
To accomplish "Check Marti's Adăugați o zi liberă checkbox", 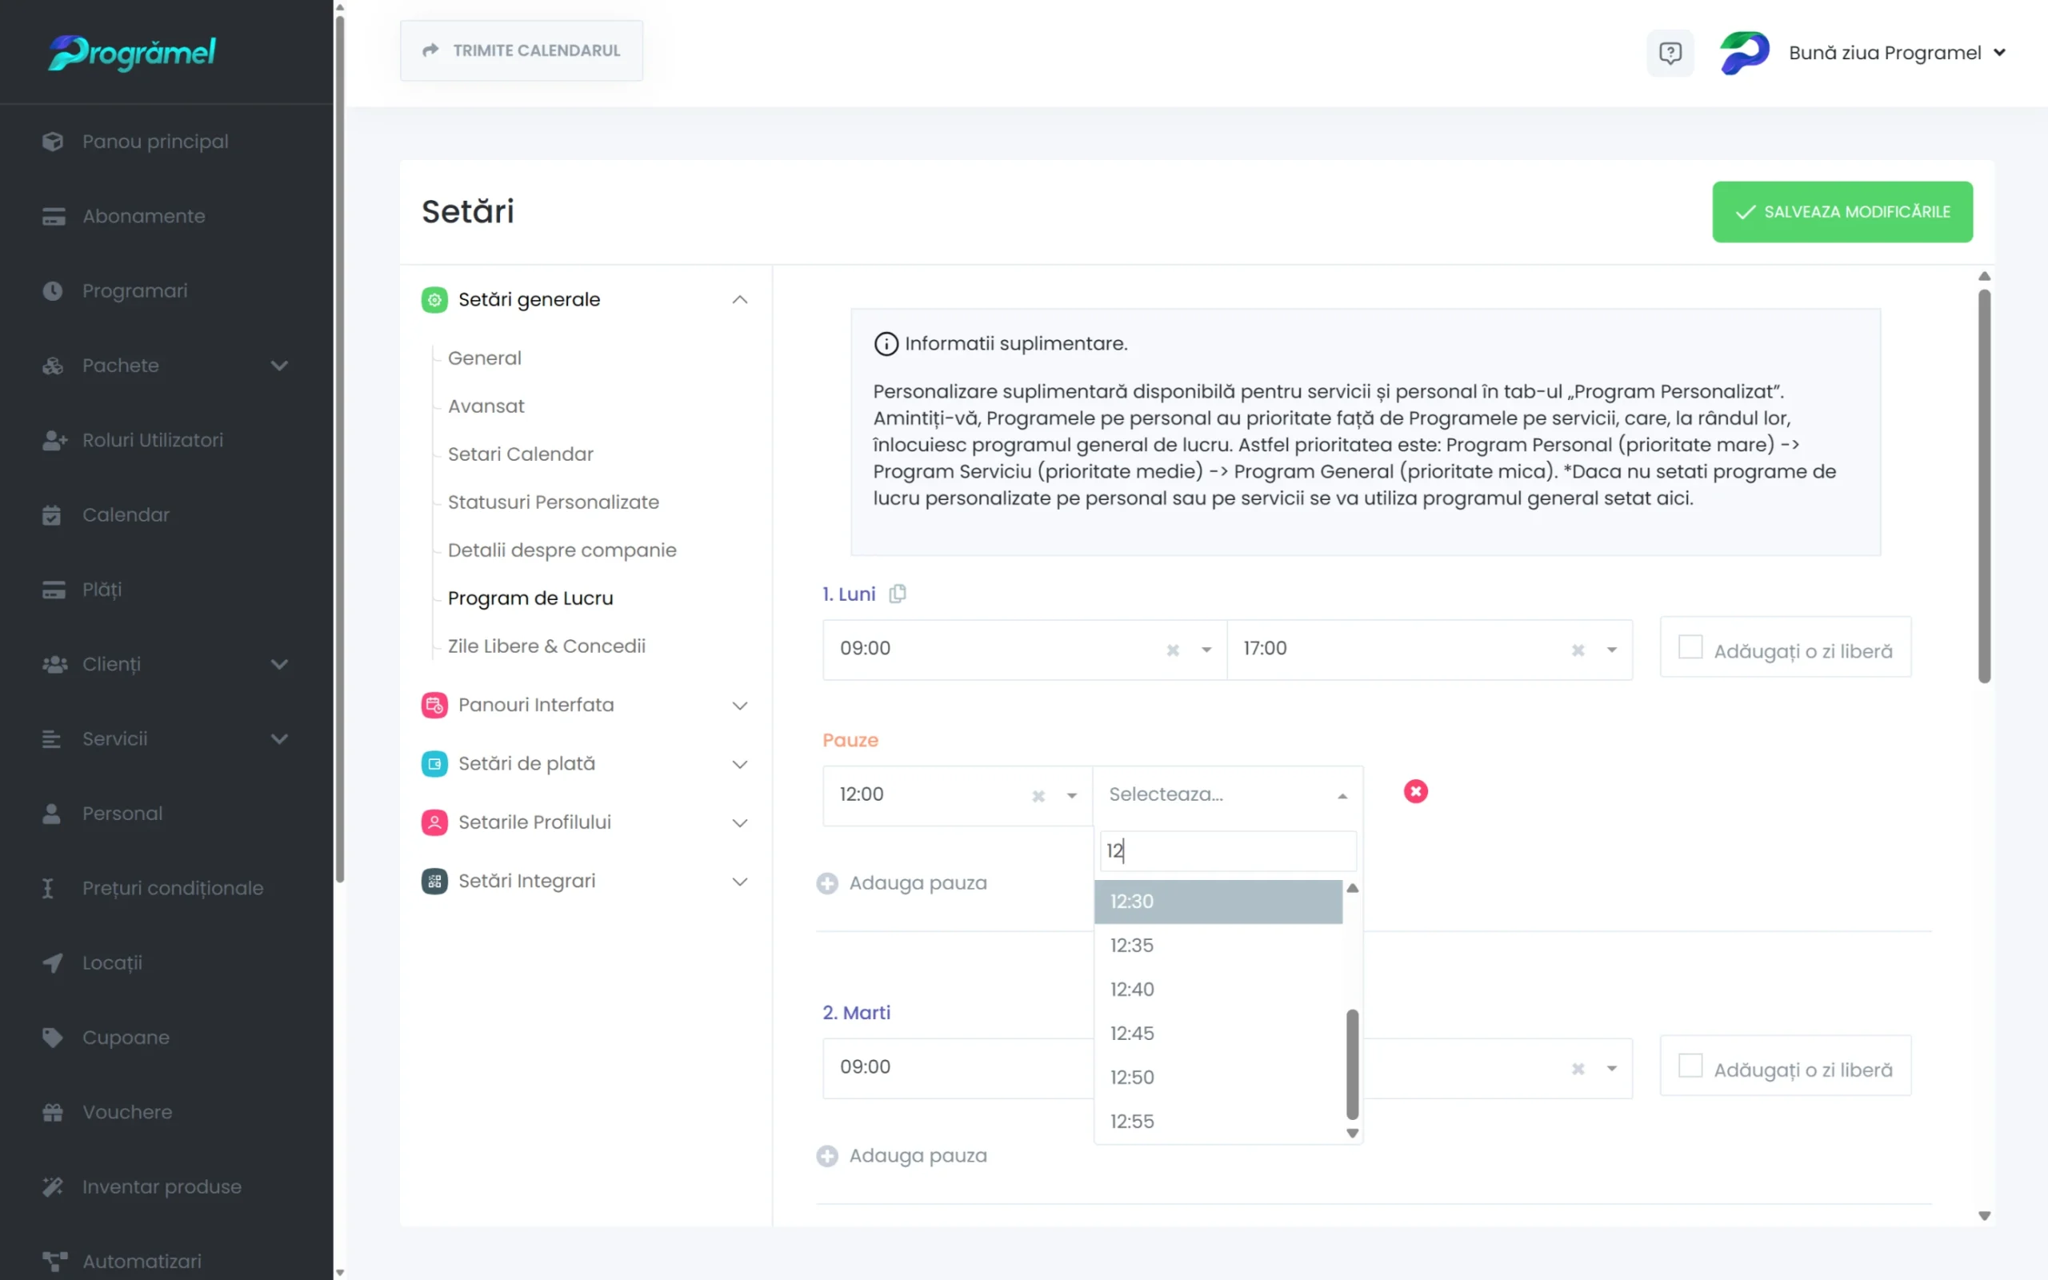I will click(1690, 1065).
